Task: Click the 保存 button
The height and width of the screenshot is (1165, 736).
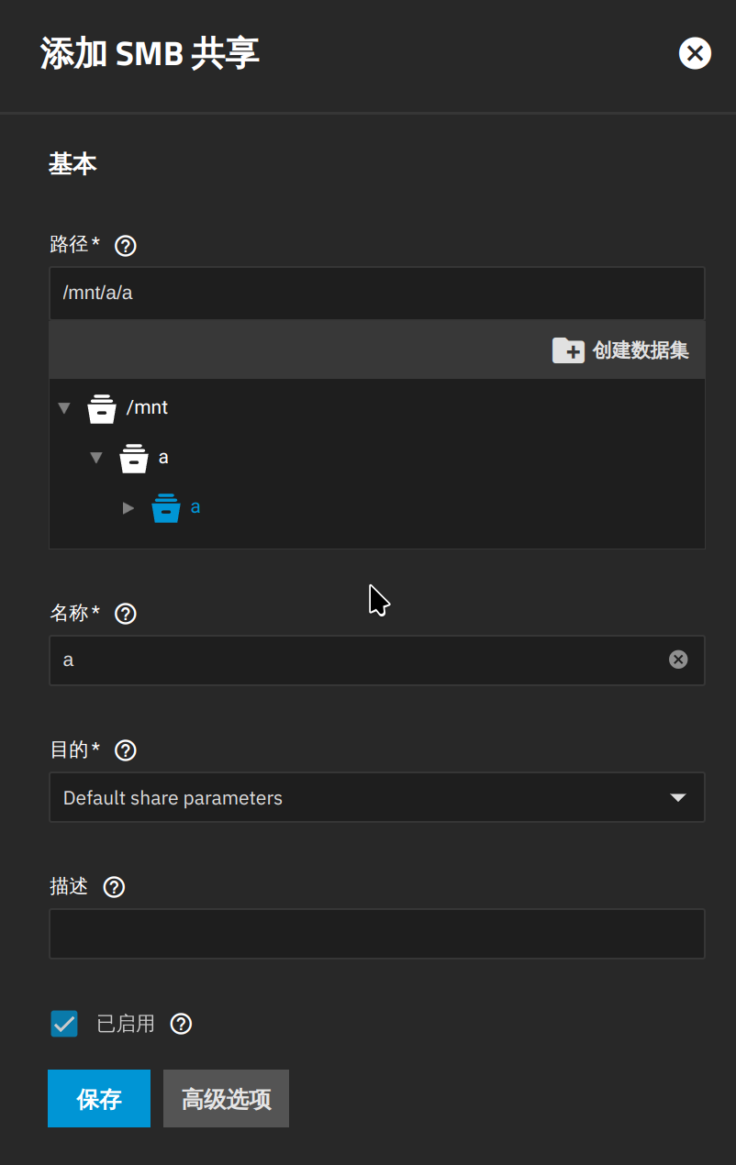Action: tap(99, 1098)
